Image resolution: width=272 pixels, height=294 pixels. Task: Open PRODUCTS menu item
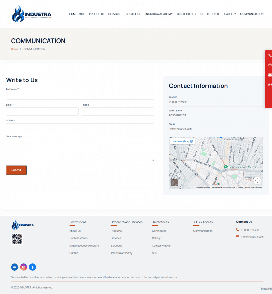[96, 14]
